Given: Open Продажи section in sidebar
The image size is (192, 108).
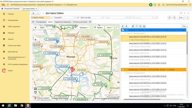Looking at the screenshot, I should pyautogui.click(x=11, y=33).
